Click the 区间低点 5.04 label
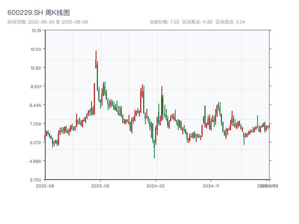The height and width of the screenshot is (224, 299). pyautogui.click(x=230, y=22)
